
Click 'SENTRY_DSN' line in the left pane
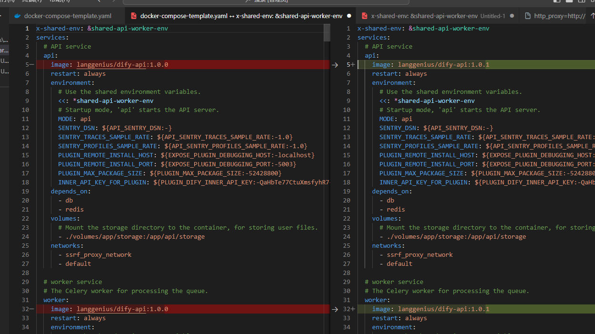(x=115, y=128)
